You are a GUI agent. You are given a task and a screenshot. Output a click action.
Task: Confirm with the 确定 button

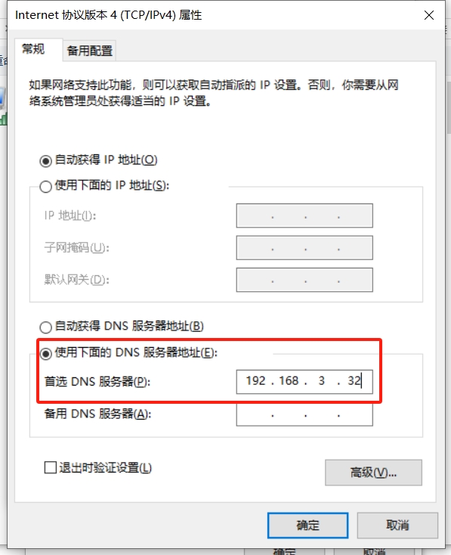(x=307, y=526)
